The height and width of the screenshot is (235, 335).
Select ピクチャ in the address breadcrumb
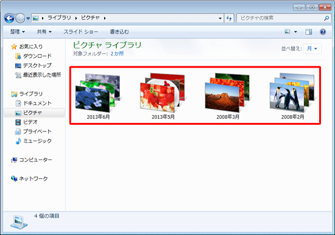pyautogui.click(x=90, y=18)
